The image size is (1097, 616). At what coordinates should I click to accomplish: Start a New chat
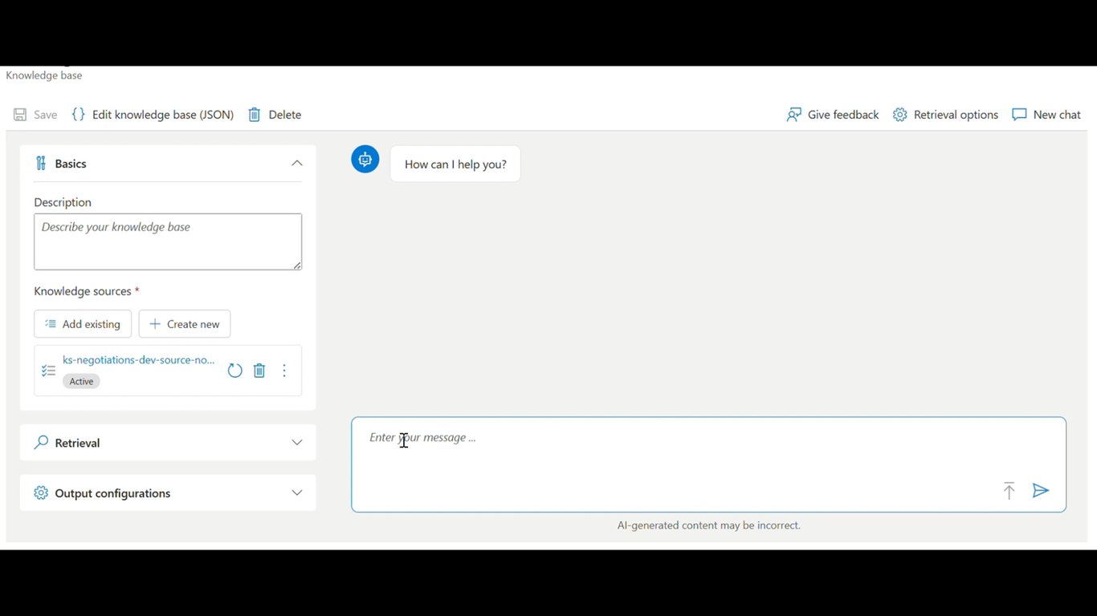[x=1046, y=115]
